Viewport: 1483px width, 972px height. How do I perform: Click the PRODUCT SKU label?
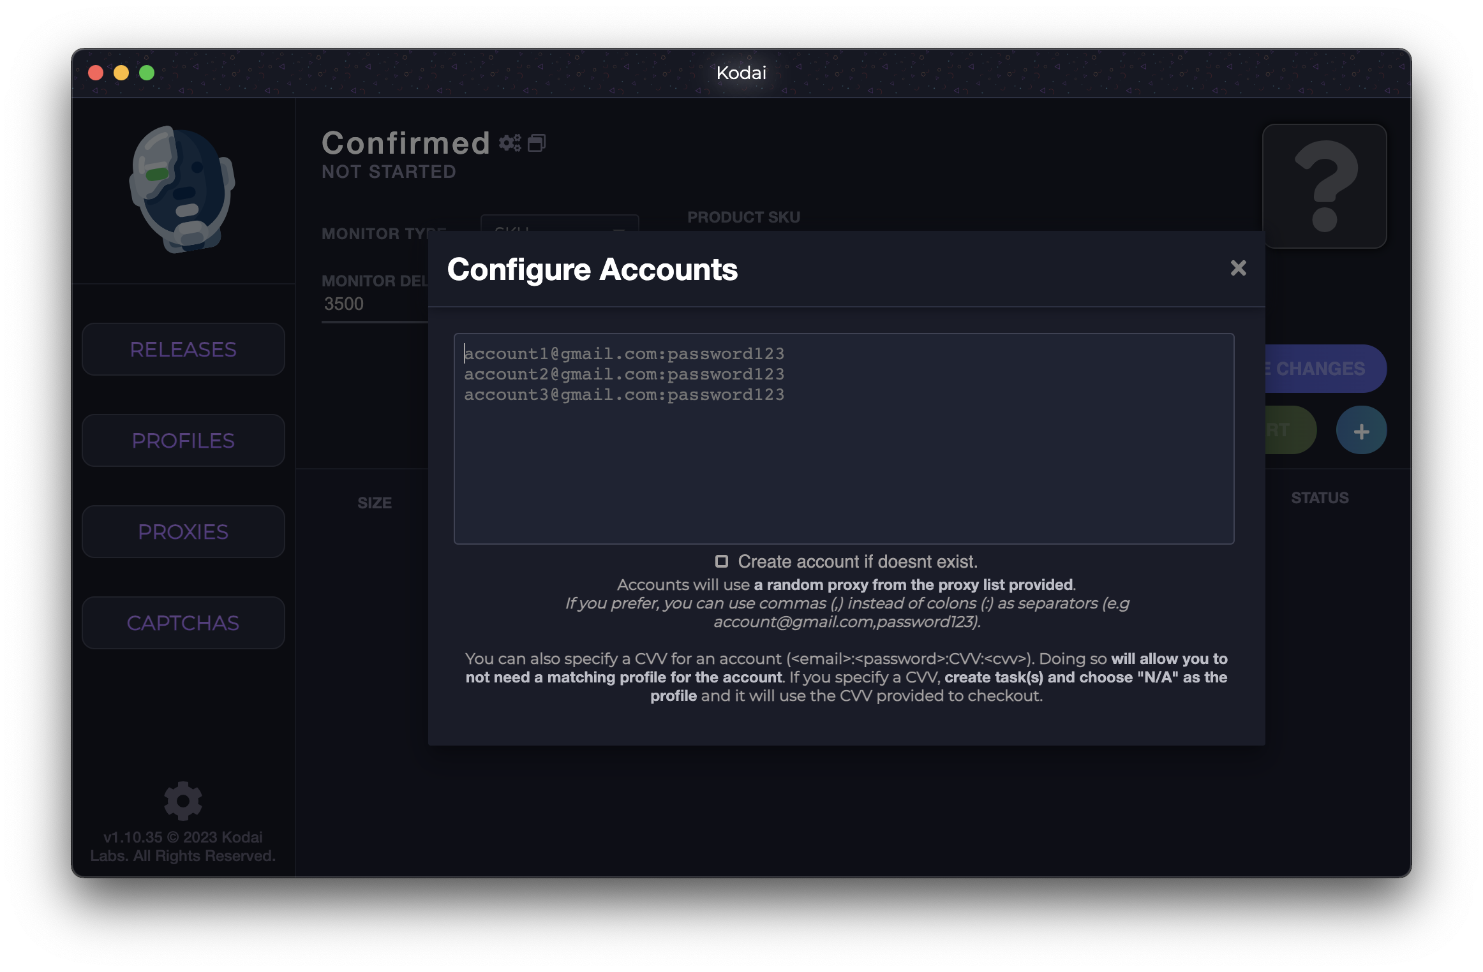[743, 217]
